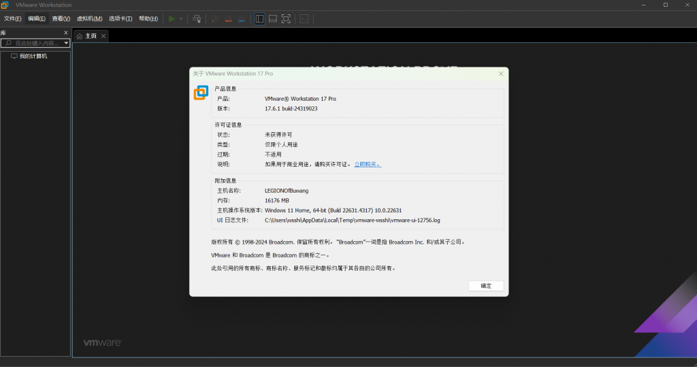Click the 立即购买 link
This screenshot has width=697, height=367.
368,165
